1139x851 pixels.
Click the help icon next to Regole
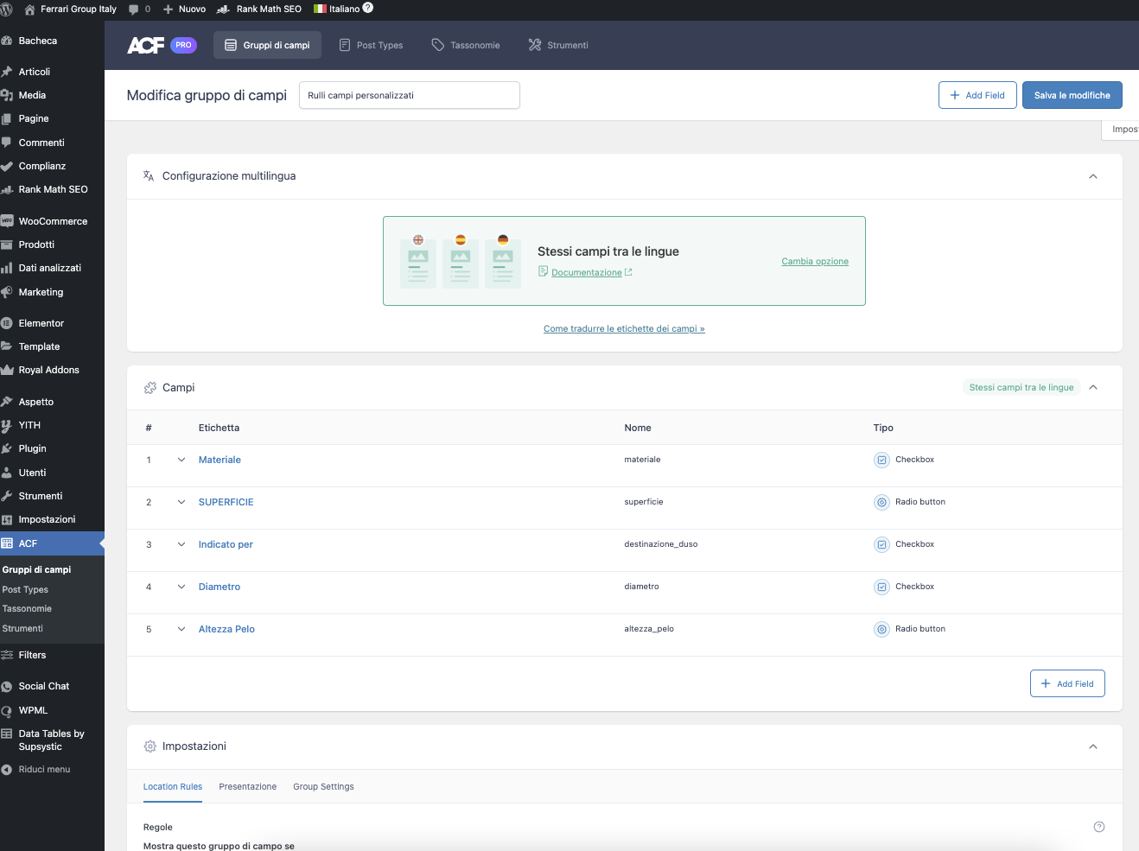[x=1099, y=827]
